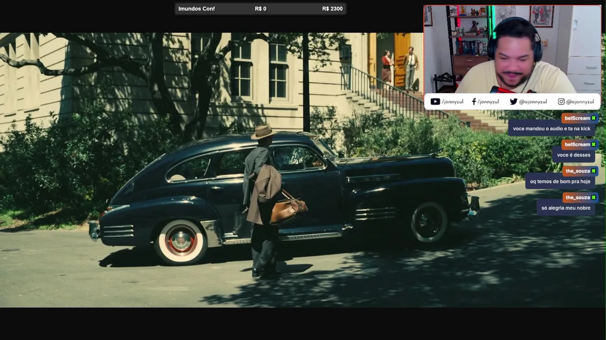Click the YouTube handle '/jonnyzul'
Viewport: 606px width, 340px height.
point(453,102)
